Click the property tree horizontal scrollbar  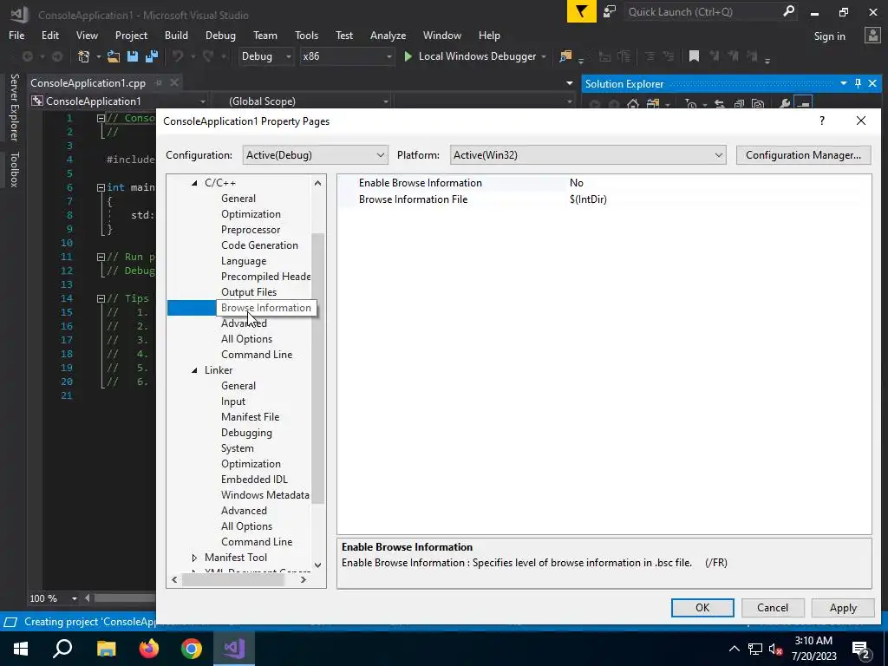(x=232, y=579)
